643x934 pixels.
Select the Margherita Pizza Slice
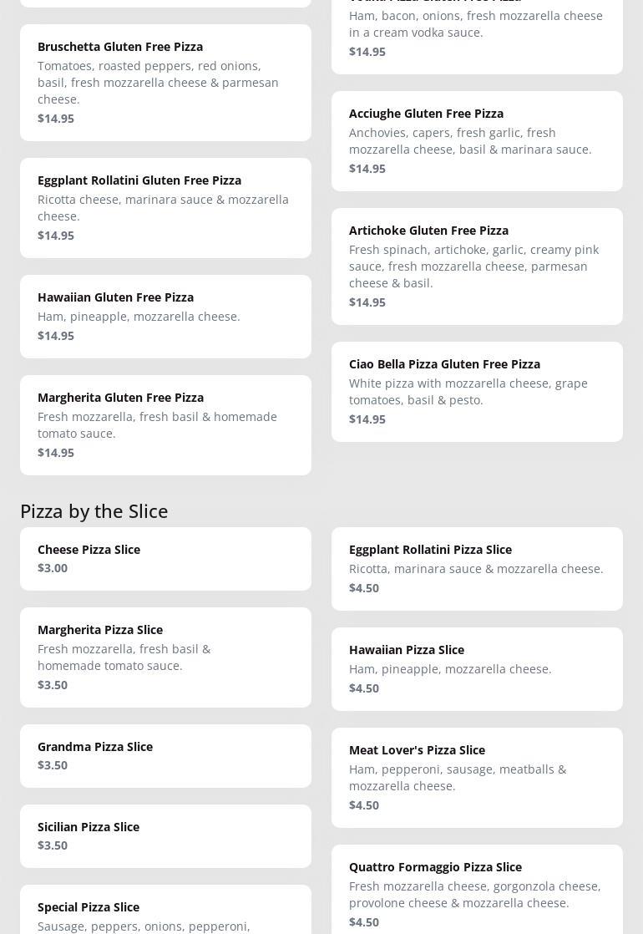tap(165, 657)
